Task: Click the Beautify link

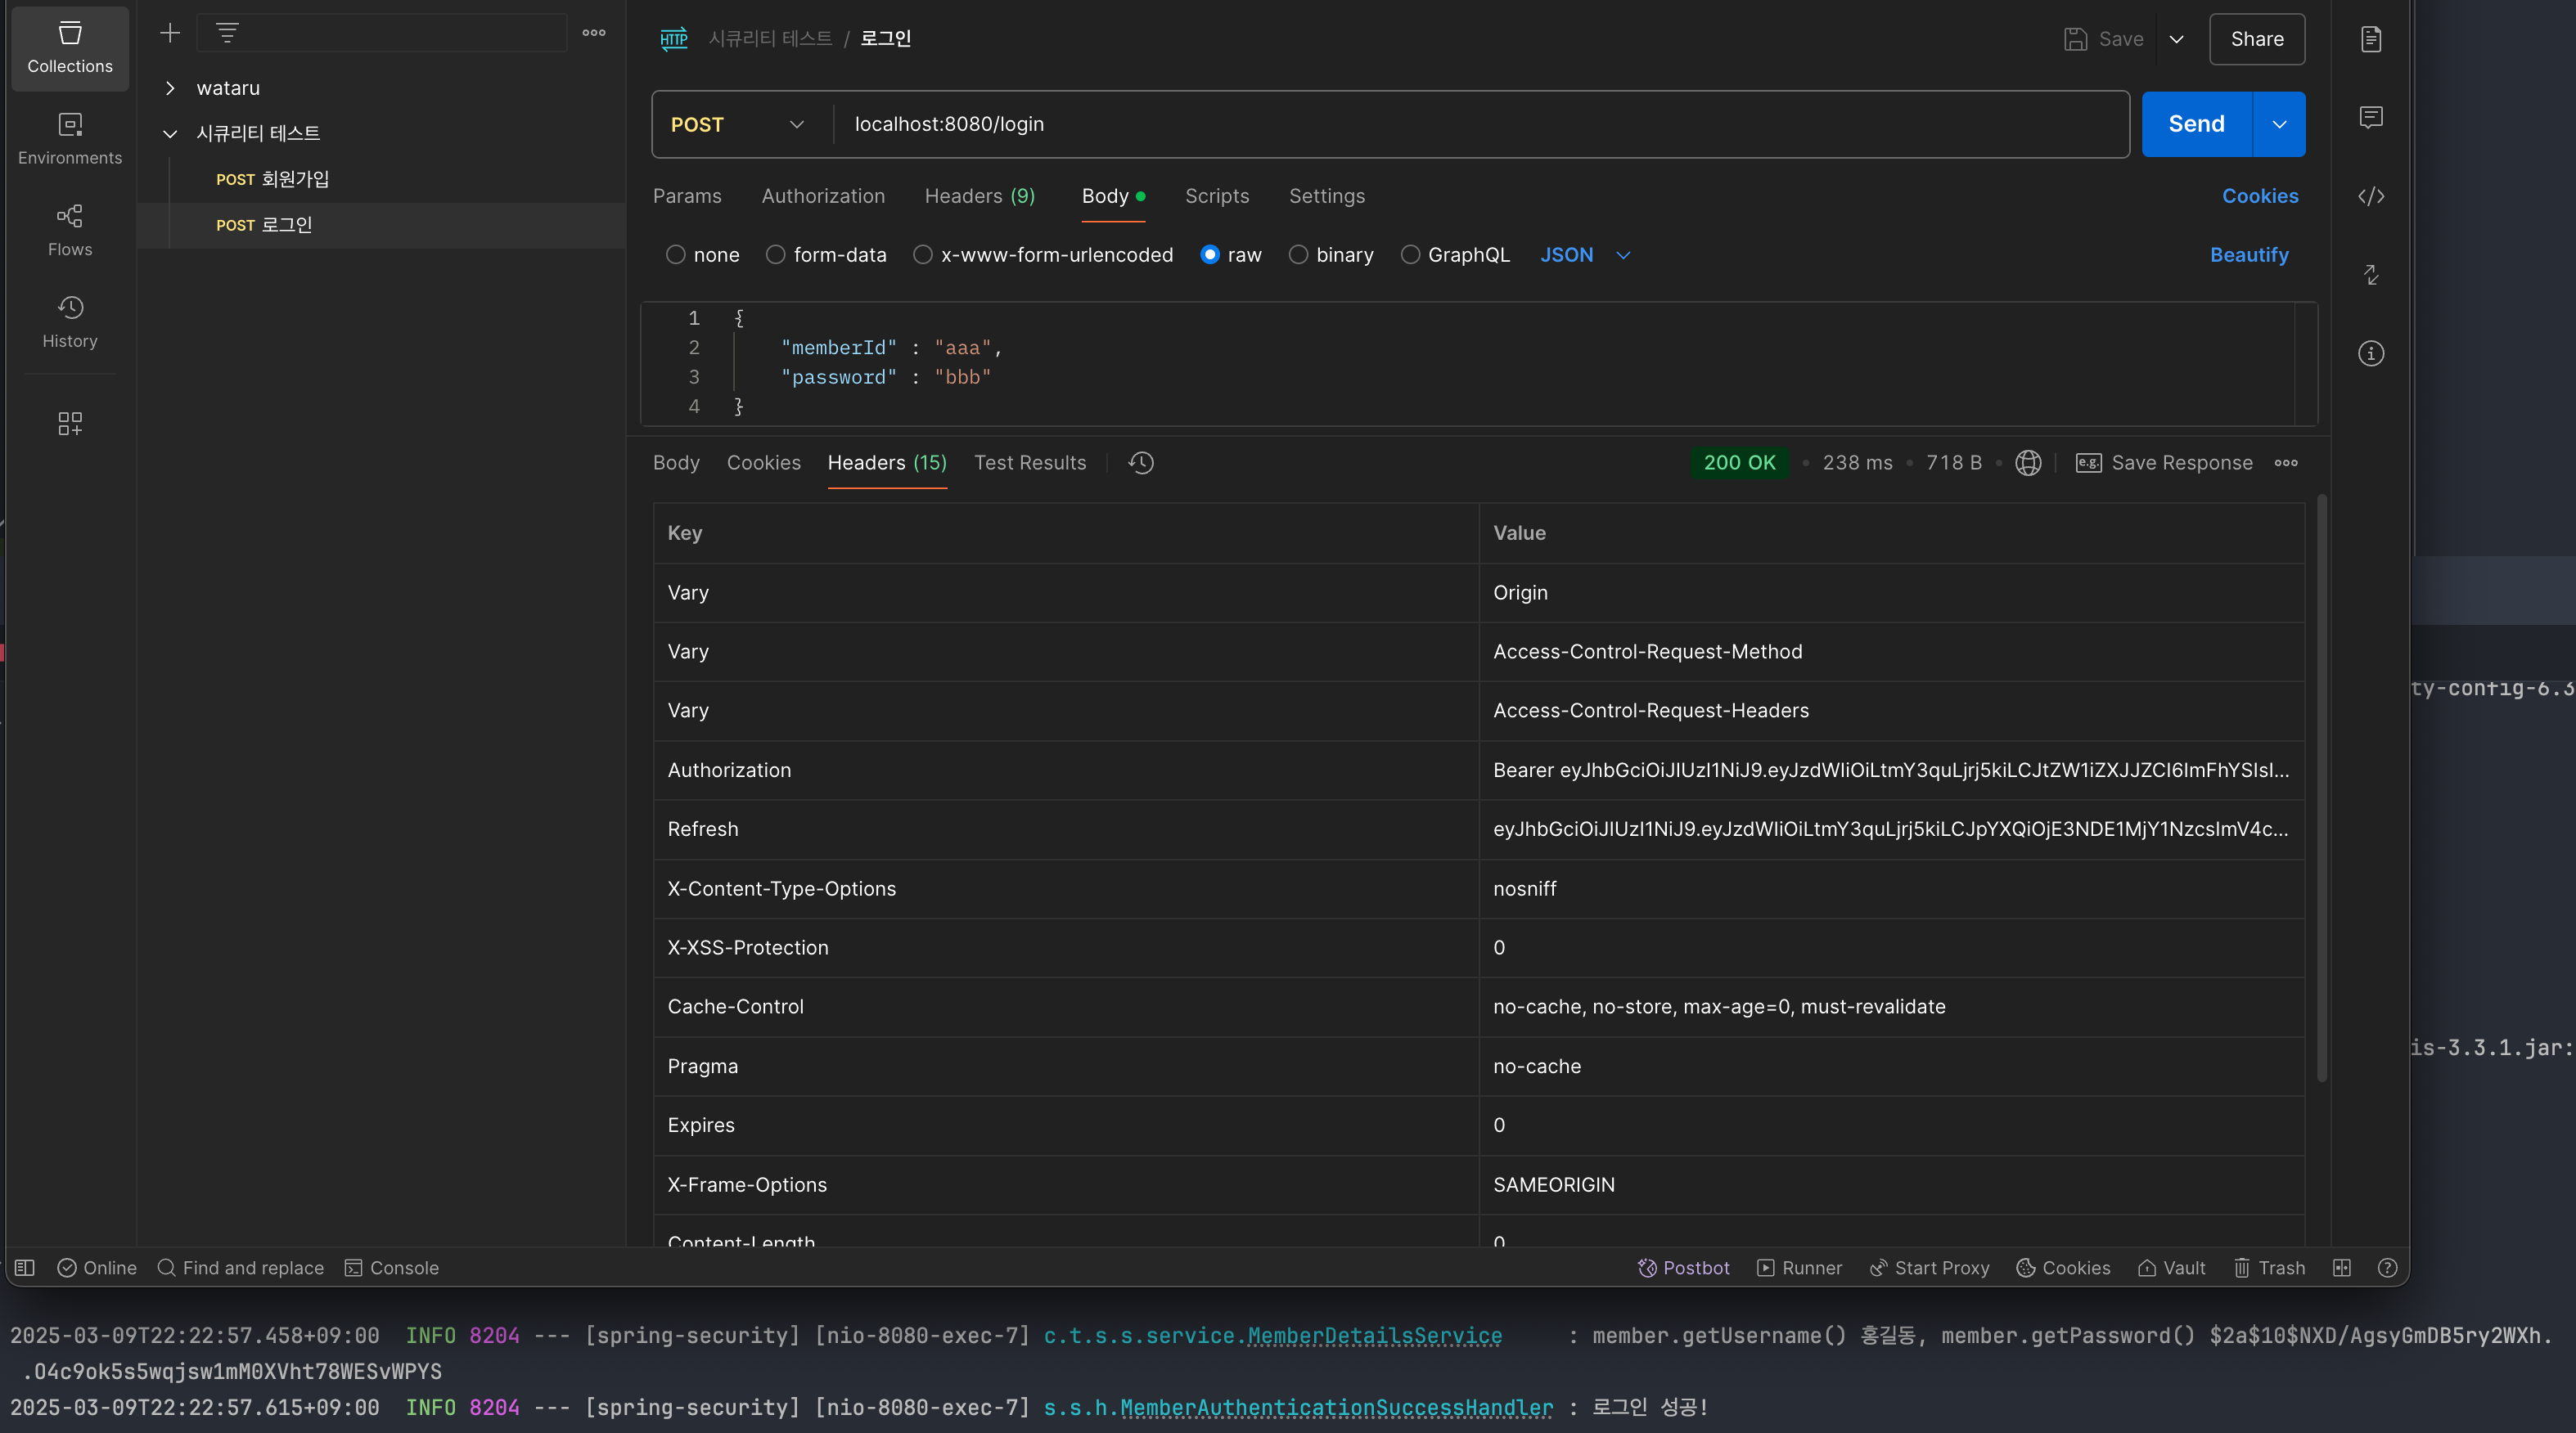Action: 2249,255
